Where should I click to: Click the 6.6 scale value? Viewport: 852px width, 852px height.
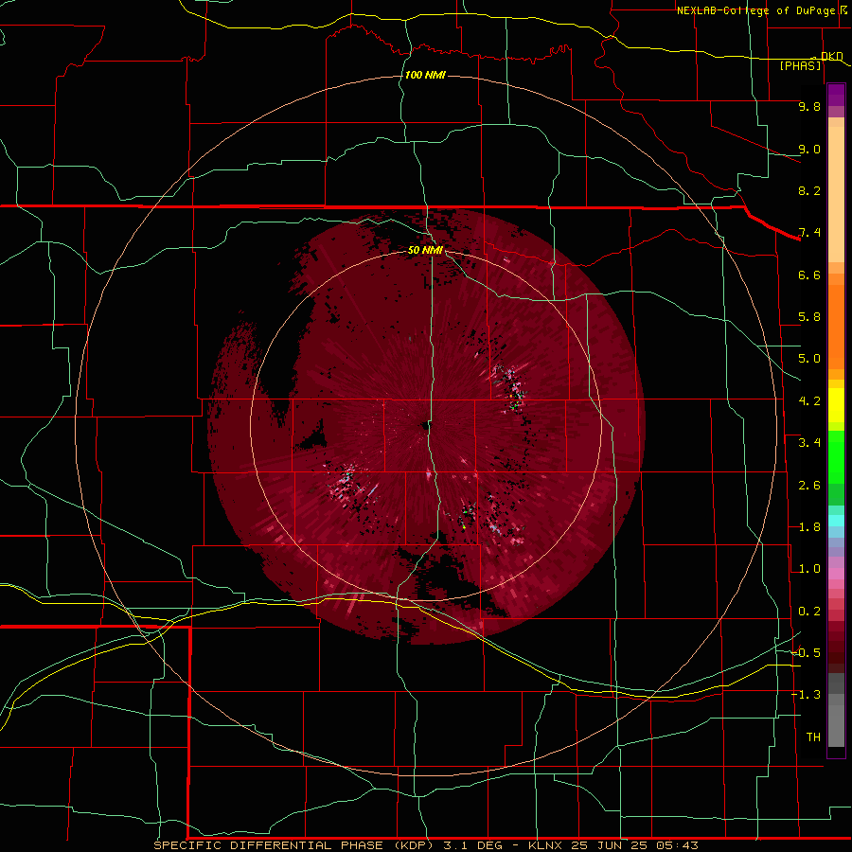pos(809,275)
